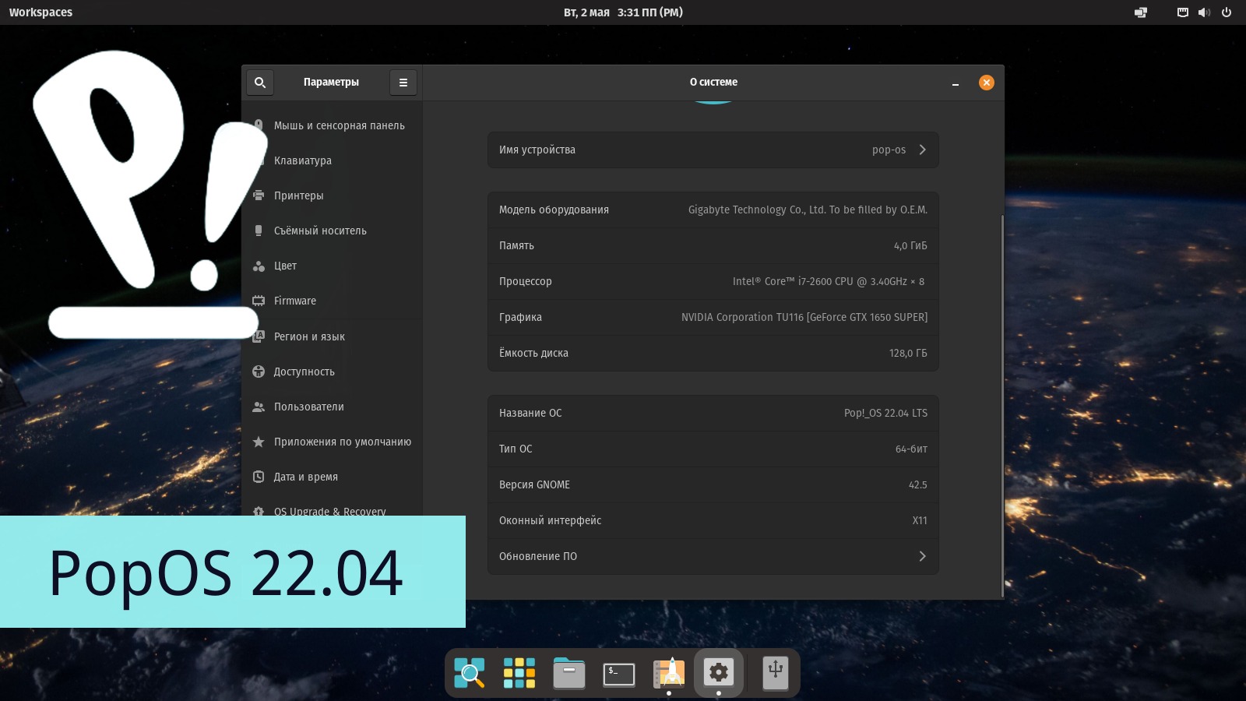Switch to 'Принтеры' settings section
Viewport: 1246px width, 701px height.
click(299, 196)
